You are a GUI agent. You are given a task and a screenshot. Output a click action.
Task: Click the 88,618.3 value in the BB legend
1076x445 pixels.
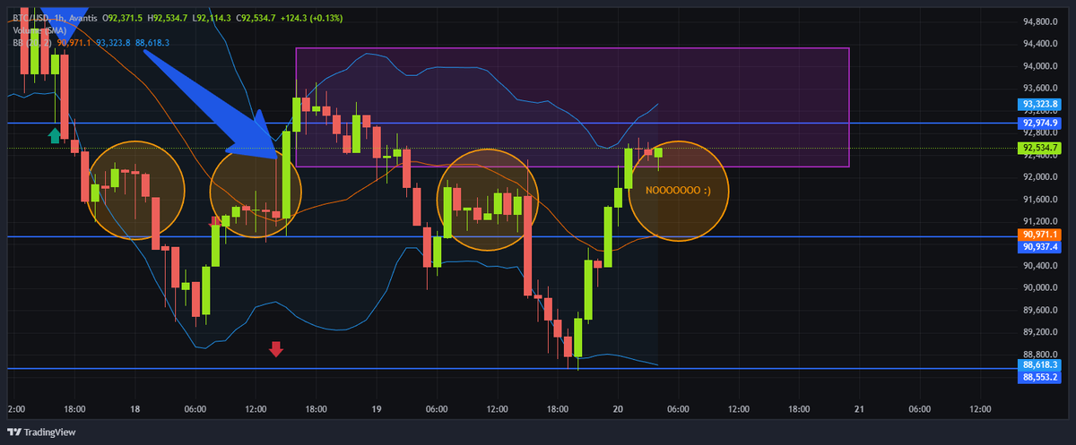click(x=153, y=42)
